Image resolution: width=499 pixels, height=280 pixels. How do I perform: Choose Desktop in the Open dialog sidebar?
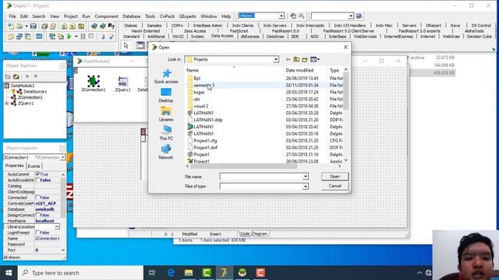pos(166,95)
